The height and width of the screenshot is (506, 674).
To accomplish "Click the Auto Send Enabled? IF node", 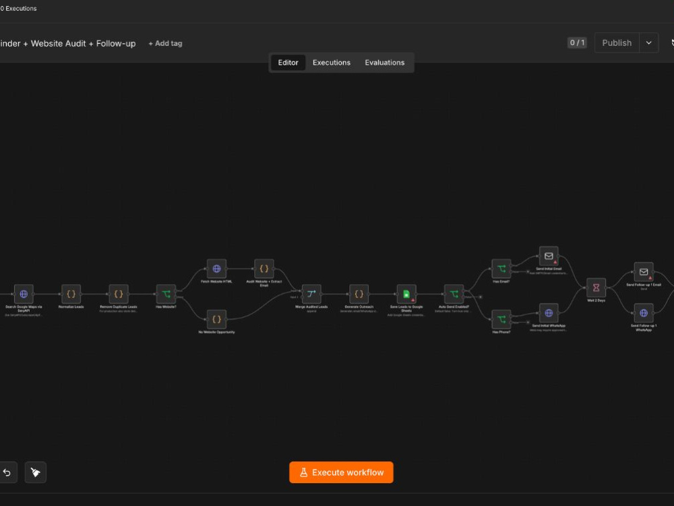I will 454,294.
